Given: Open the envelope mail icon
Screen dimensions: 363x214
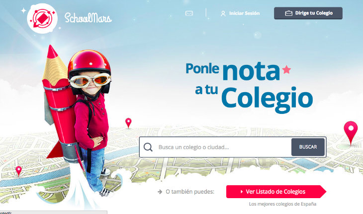Looking at the screenshot, I should point(189,13).
